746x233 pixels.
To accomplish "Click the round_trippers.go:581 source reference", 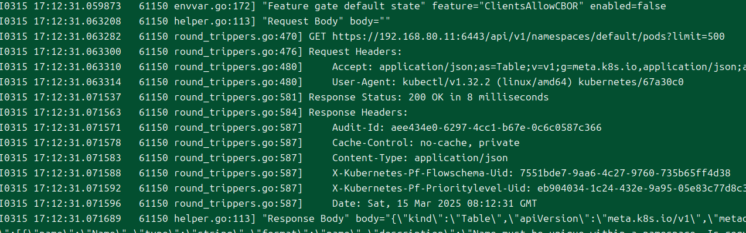I will click(239, 97).
